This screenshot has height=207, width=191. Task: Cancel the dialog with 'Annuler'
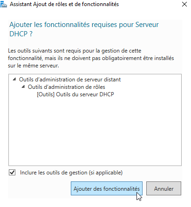coord(164,188)
